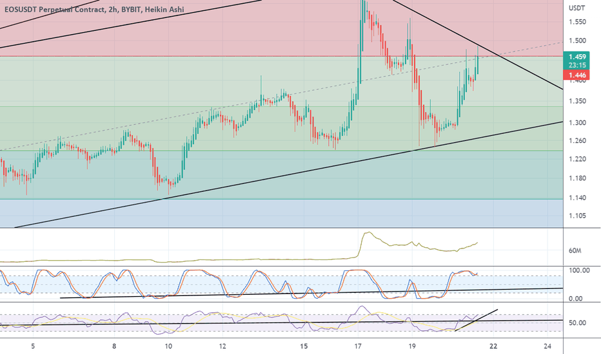Click date label 17 on time axis
The height and width of the screenshot is (354, 601).
point(358,346)
